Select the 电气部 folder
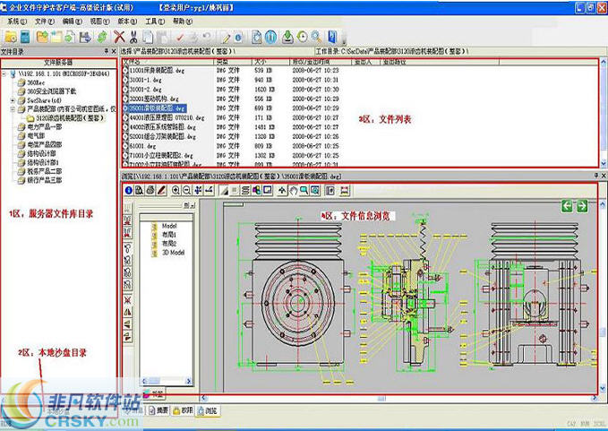 tap(36, 136)
